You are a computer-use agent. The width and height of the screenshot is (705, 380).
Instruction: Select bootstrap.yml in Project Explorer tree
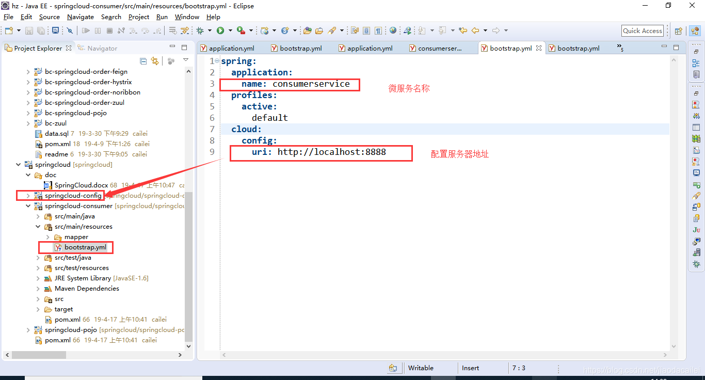coord(85,247)
